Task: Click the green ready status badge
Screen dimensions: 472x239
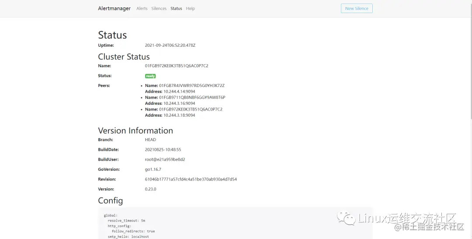Action: pyautogui.click(x=150, y=76)
